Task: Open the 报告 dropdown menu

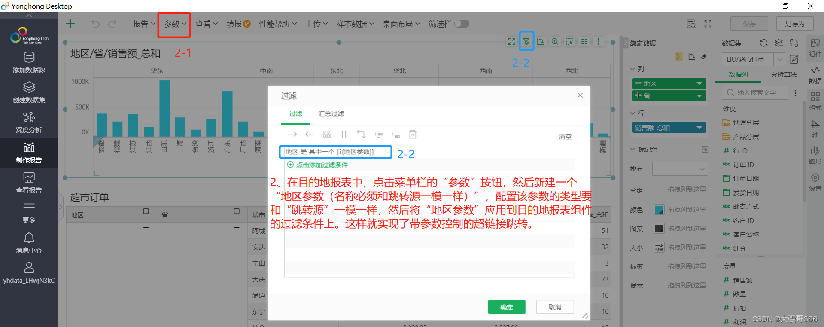Action: point(144,24)
